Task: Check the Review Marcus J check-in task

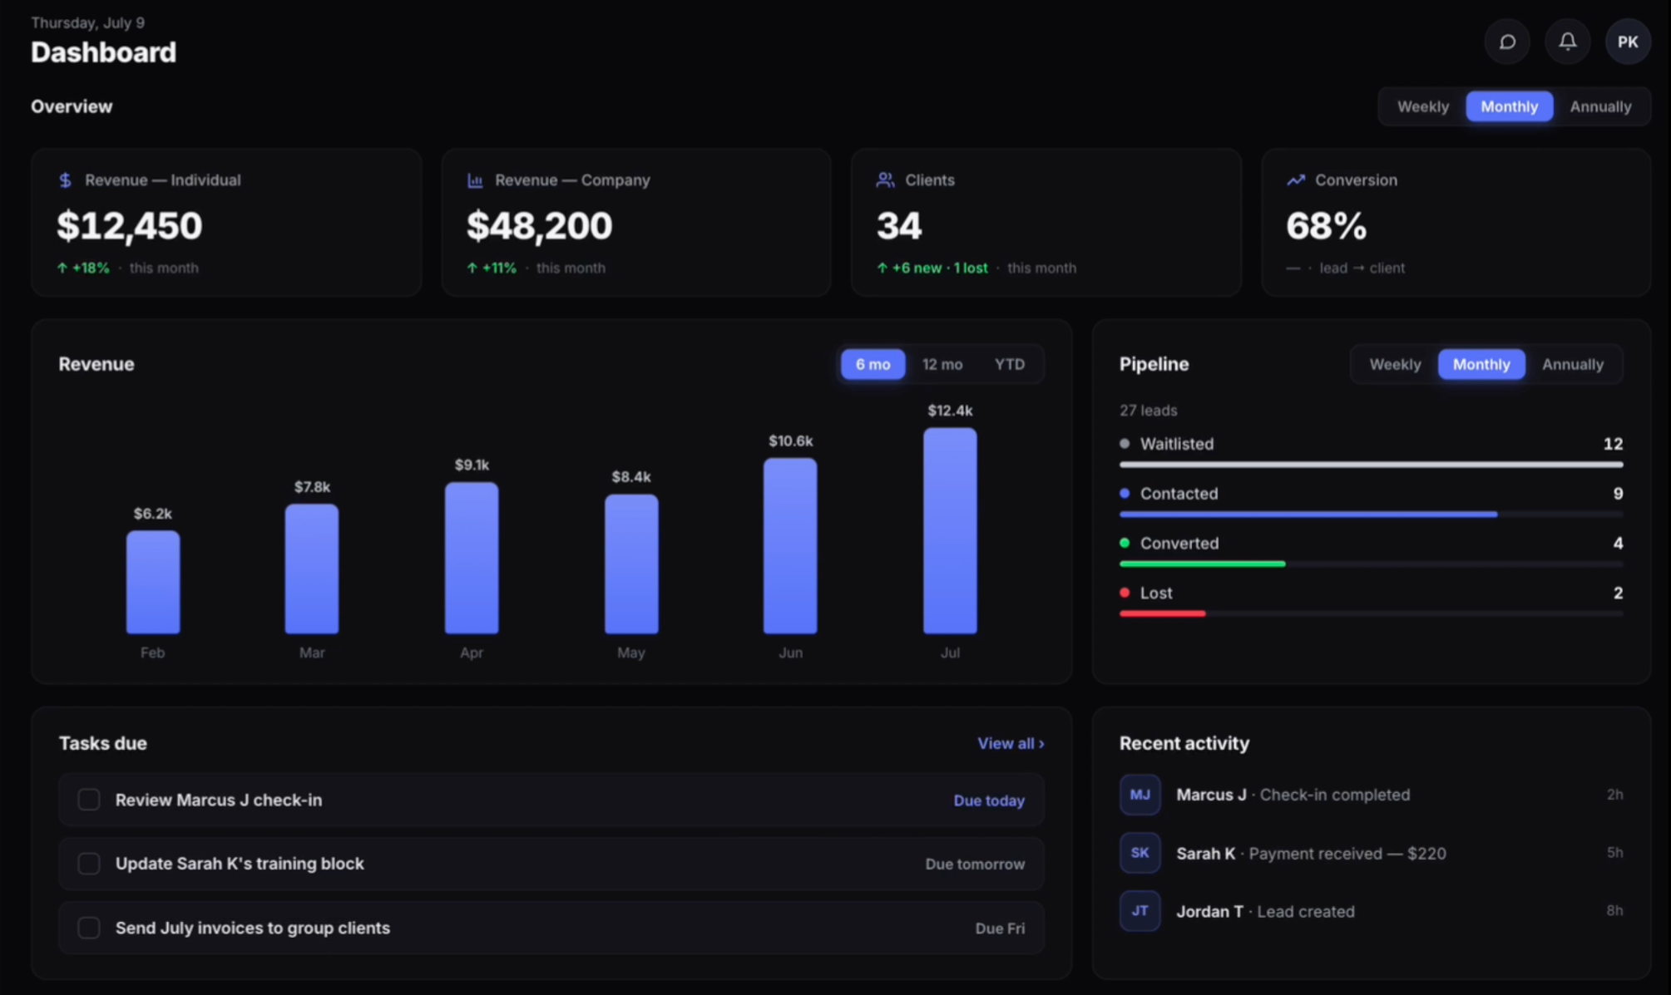Action: [x=89, y=800]
